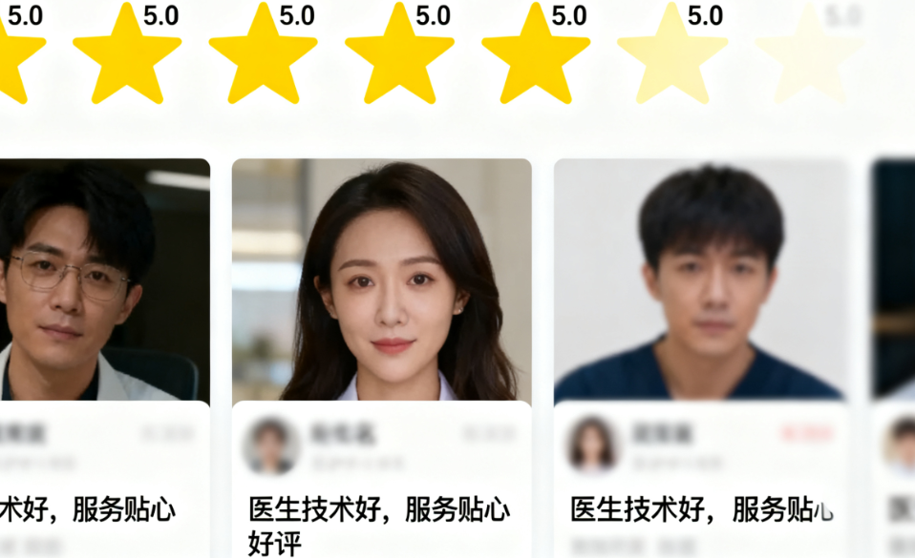Open the small female avatar under the navy-shirt man
915x558 pixels.
point(592,444)
